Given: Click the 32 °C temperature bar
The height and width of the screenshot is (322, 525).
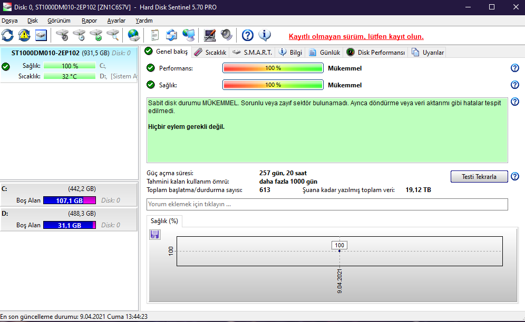Looking at the screenshot, I should pyautogui.click(x=70, y=76).
